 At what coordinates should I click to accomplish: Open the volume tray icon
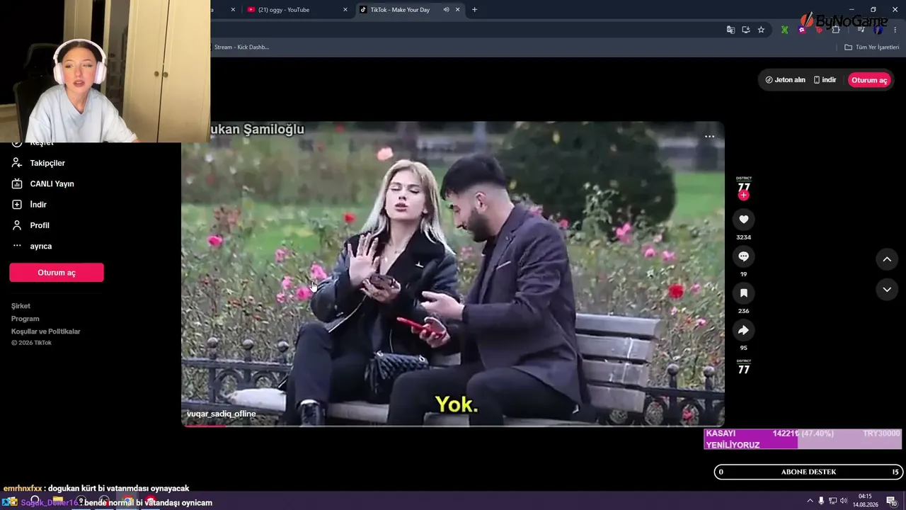pyautogui.click(x=844, y=501)
